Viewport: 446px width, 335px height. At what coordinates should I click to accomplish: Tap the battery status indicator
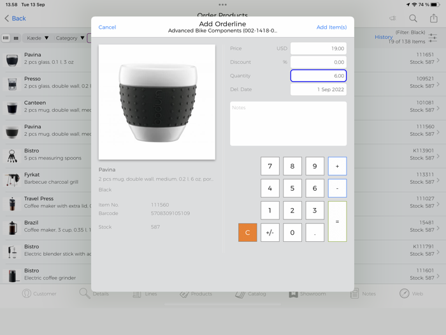[x=435, y=4]
